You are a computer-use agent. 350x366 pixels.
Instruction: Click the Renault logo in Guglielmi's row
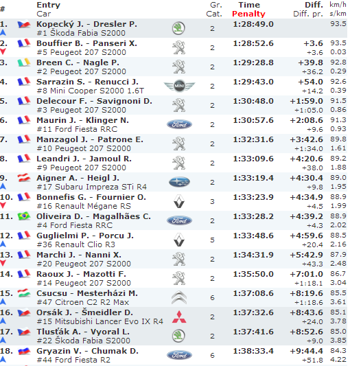tap(179, 240)
